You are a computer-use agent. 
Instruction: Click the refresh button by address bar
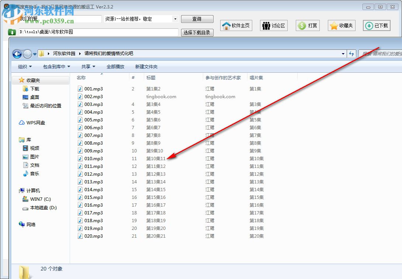(351, 54)
